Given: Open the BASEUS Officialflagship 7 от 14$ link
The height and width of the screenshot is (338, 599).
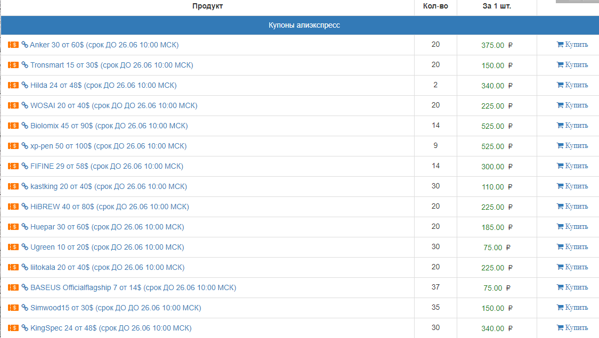Looking at the screenshot, I should pyautogui.click(x=133, y=287).
